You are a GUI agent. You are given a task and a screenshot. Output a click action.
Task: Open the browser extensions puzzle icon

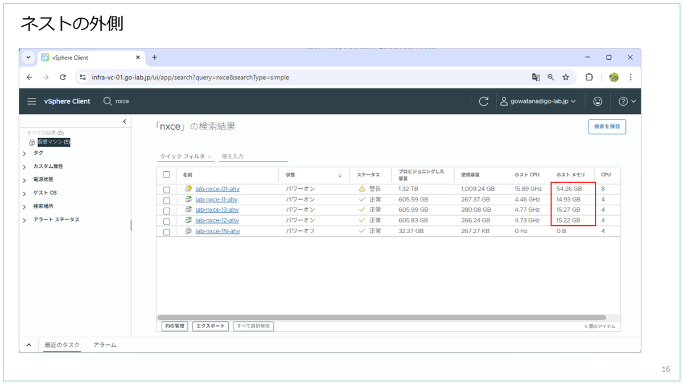click(589, 77)
